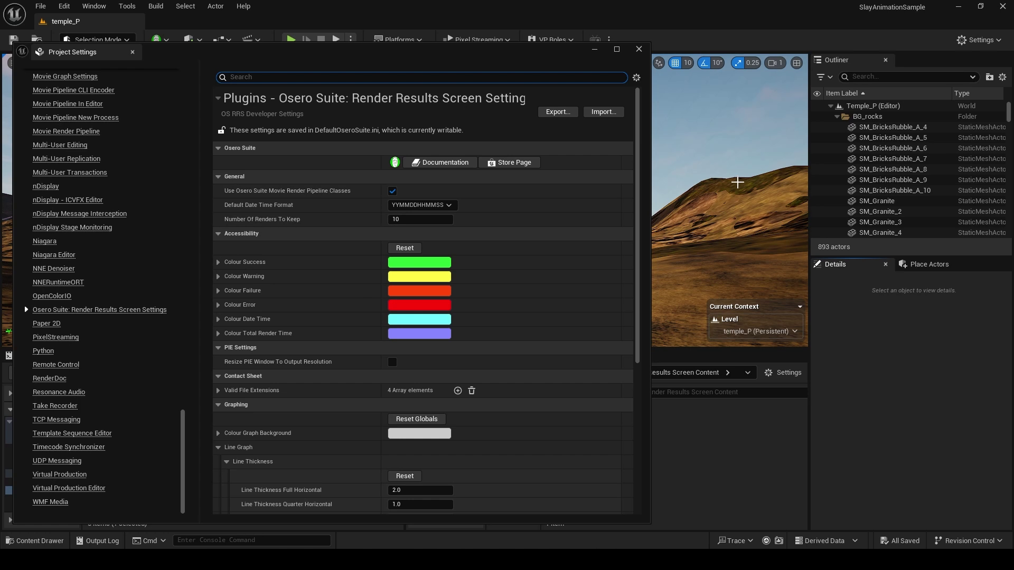Open Python settings in the sidebar
1014x570 pixels.
pos(43,351)
